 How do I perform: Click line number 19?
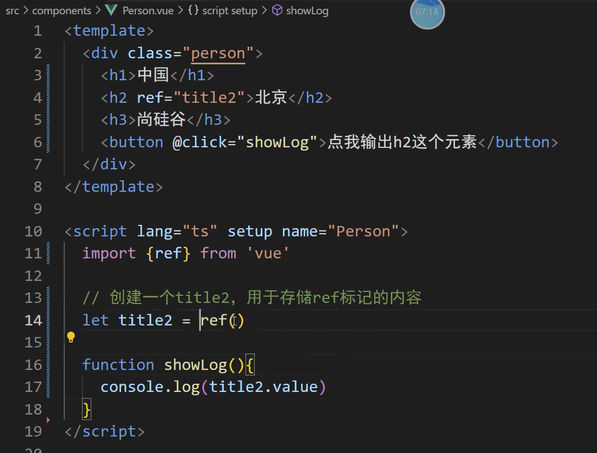[34, 432]
